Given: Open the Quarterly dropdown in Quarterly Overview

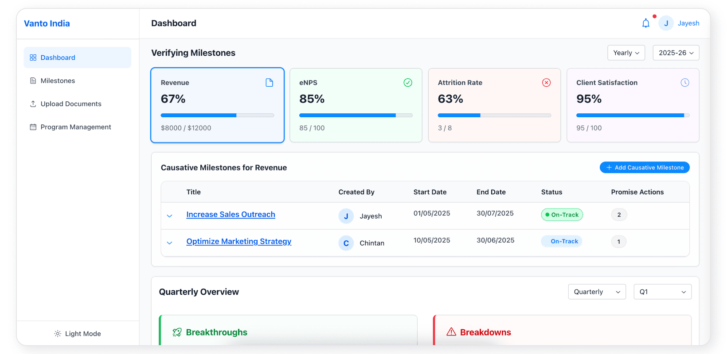Looking at the screenshot, I should tap(597, 292).
